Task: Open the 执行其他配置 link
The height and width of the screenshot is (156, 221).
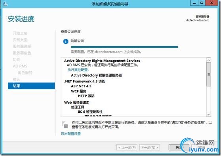Action: 78,70
